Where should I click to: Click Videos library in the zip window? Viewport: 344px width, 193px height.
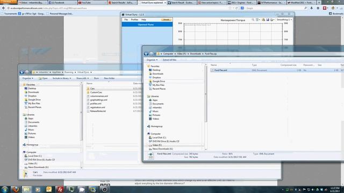155,118
